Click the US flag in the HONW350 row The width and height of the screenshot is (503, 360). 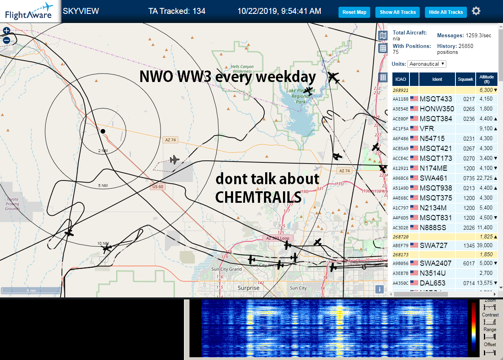pos(414,109)
